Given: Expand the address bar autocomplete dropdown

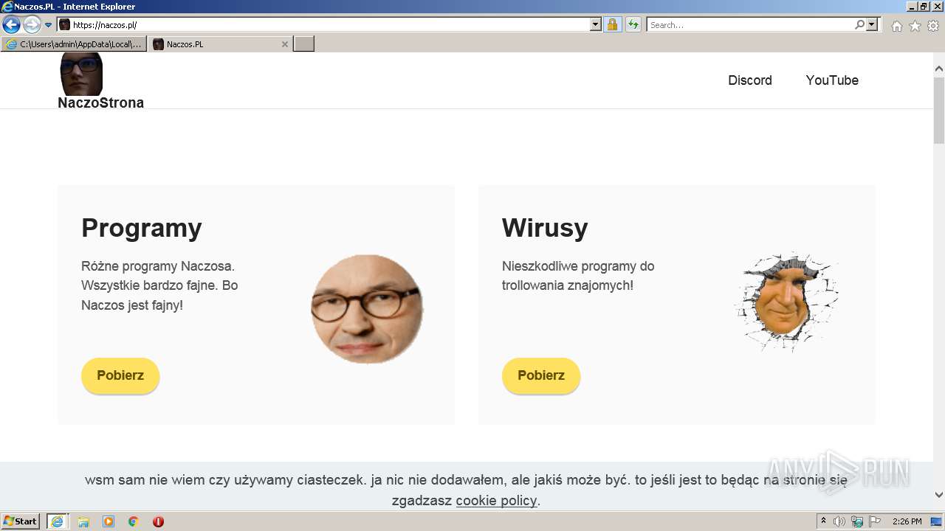Looking at the screenshot, I should tap(596, 25).
